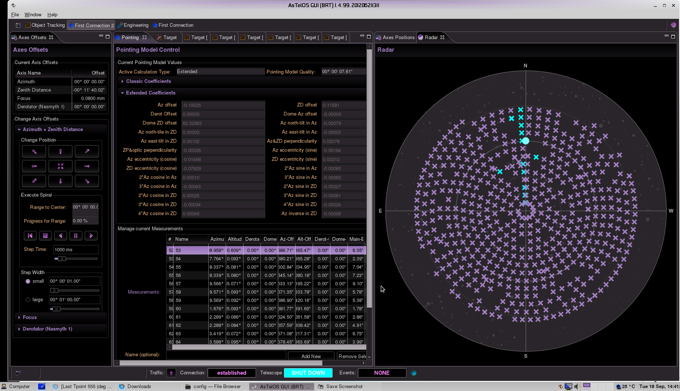Viewport: 680px width, 391px height.
Task: Click the Add New button
Action: pyautogui.click(x=311, y=356)
